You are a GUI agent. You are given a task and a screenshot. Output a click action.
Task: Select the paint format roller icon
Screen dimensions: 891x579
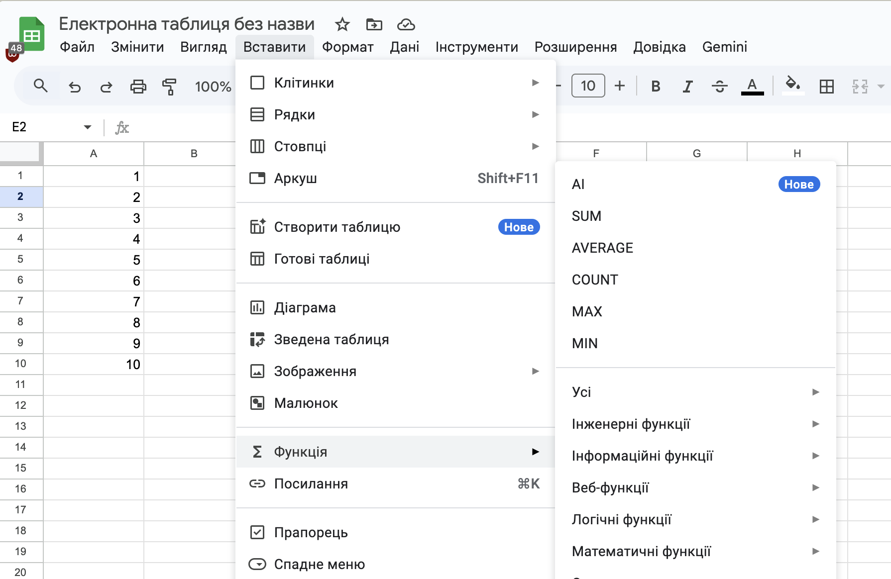pyautogui.click(x=169, y=87)
